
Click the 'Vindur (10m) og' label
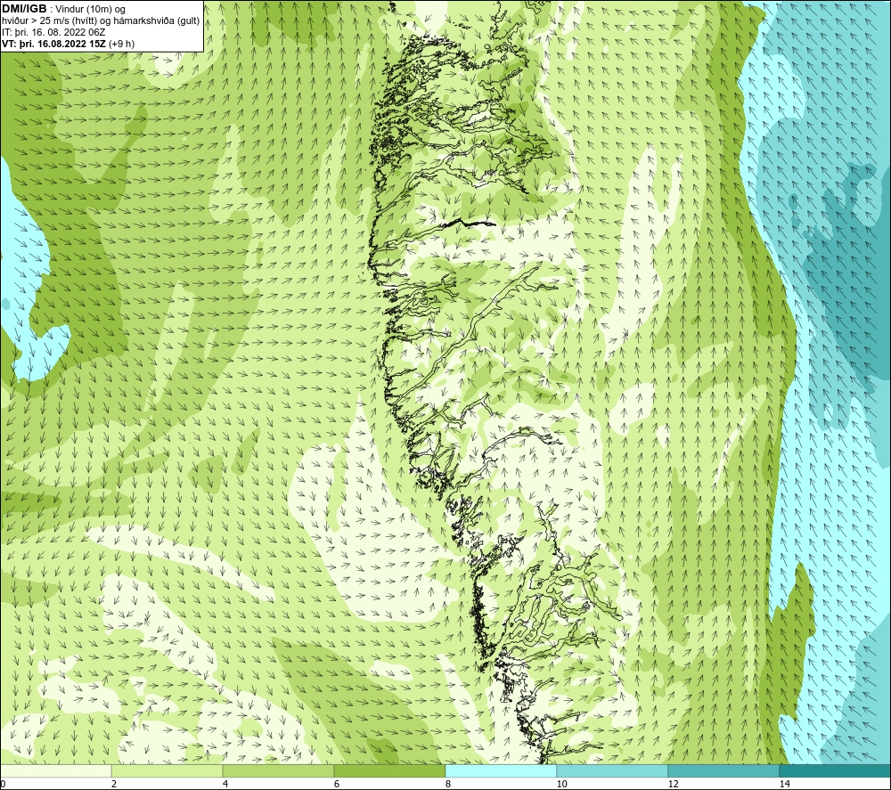coord(90,9)
